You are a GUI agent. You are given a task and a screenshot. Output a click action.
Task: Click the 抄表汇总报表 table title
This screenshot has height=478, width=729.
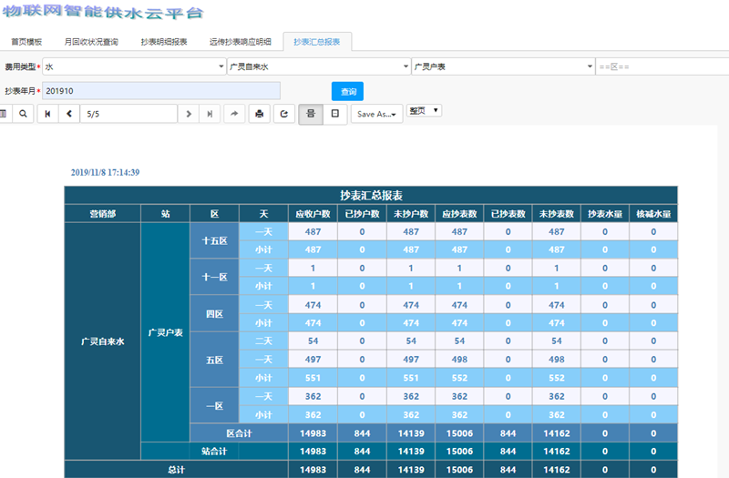tap(371, 195)
